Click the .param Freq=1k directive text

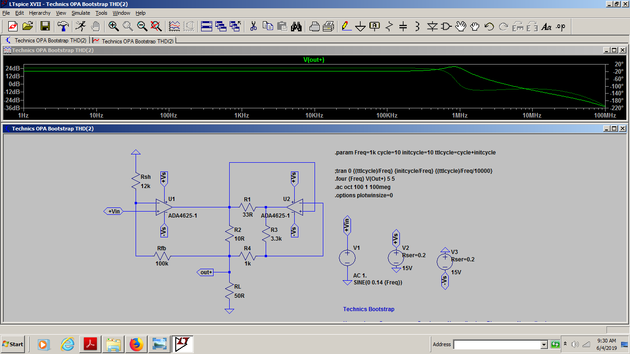tap(415, 152)
